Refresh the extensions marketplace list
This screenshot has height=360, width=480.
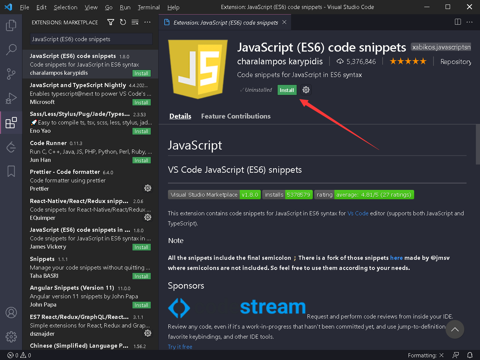click(x=123, y=22)
